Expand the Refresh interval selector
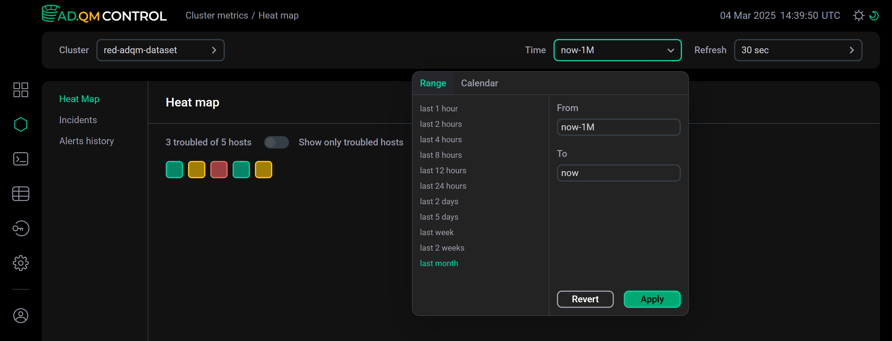This screenshot has width=892, height=341. 798,50
